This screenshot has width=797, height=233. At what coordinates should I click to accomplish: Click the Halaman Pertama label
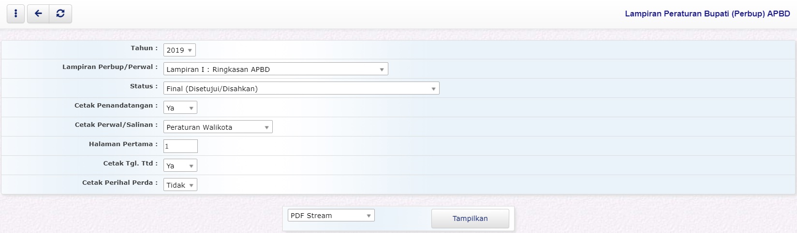tap(123, 144)
